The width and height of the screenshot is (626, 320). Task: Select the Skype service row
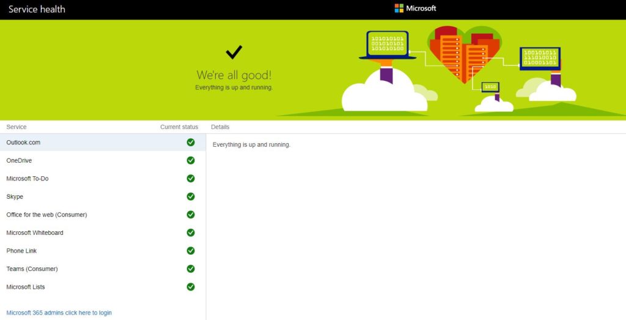pos(103,196)
